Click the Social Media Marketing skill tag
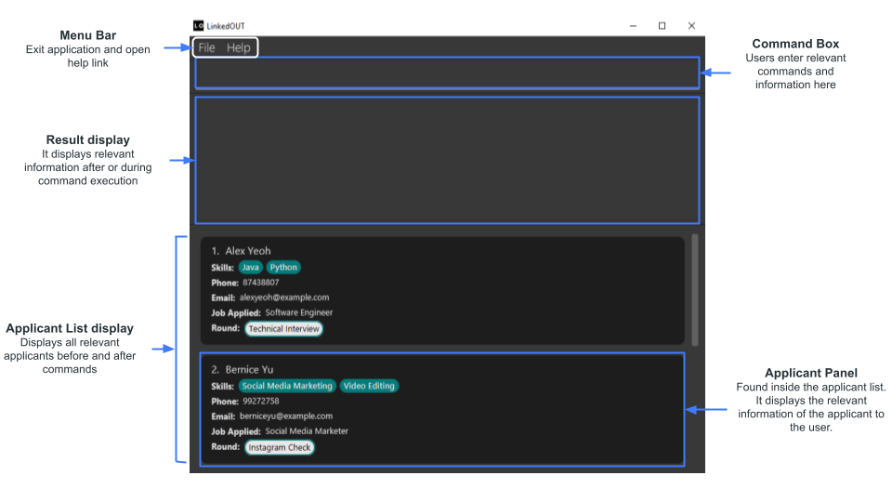892x502 pixels. point(287,386)
